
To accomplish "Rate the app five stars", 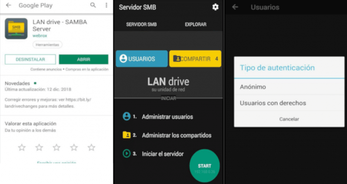I will coord(91,147).
